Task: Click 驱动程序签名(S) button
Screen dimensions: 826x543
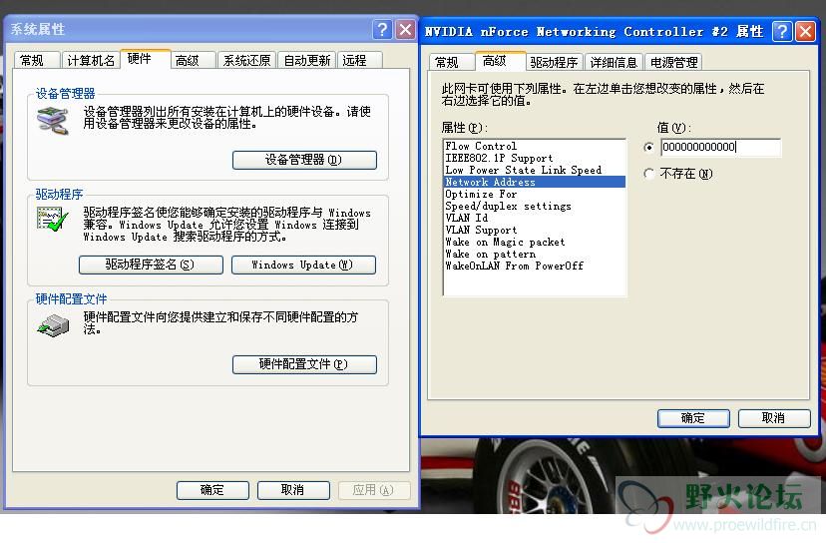Action: (x=151, y=265)
